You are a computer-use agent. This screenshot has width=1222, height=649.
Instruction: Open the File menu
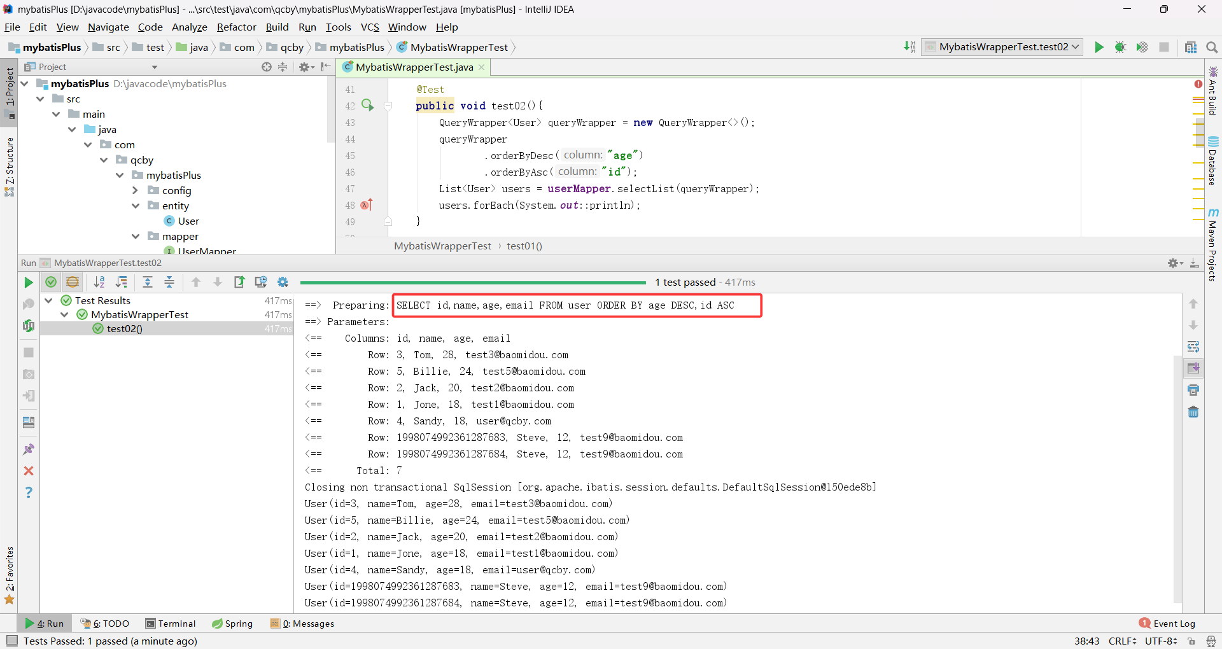(x=12, y=27)
